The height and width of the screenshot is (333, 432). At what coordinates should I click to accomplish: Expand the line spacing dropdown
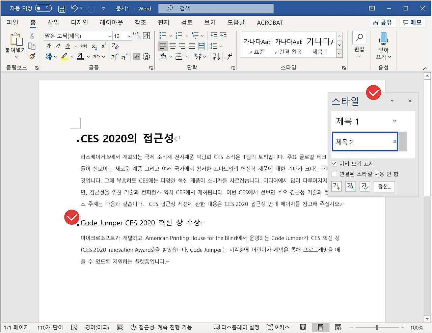pyautogui.click(x=221, y=46)
